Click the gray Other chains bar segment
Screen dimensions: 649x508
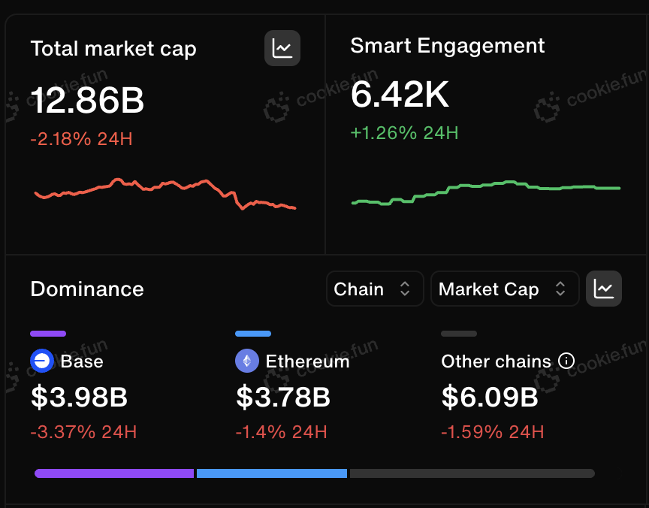(x=472, y=473)
